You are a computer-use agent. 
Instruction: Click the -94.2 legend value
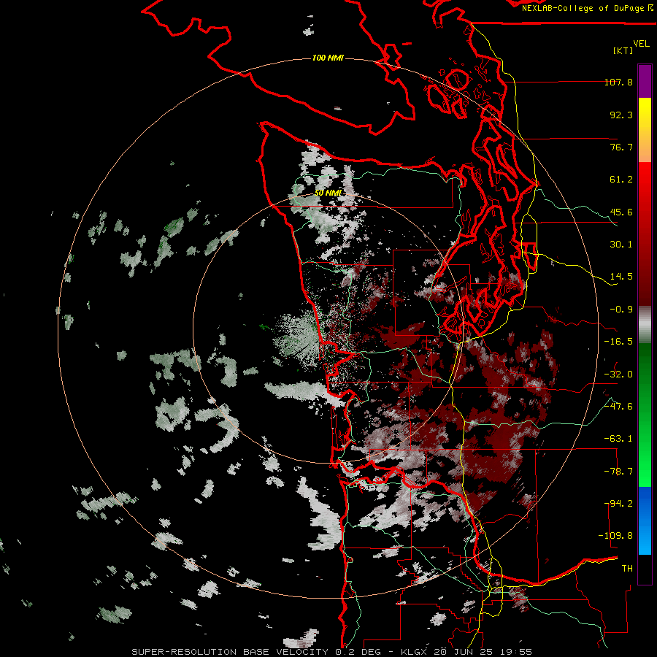click(618, 504)
